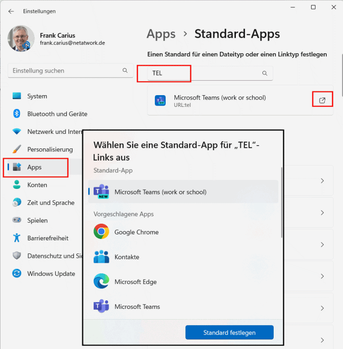
Task: Click magnifier icon in TEL search box
Action: pos(265,73)
